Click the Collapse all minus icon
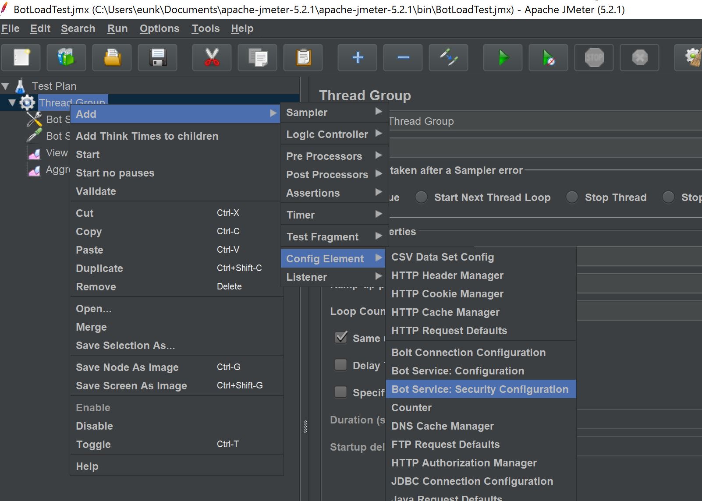The height and width of the screenshot is (501, 702). [x=403, y=57]
